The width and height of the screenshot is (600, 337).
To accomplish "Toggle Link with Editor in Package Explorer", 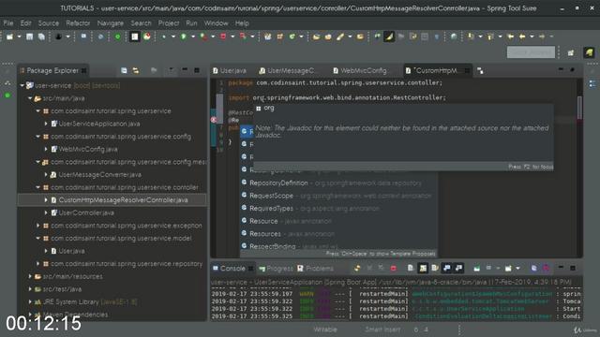I will point(136,70).
